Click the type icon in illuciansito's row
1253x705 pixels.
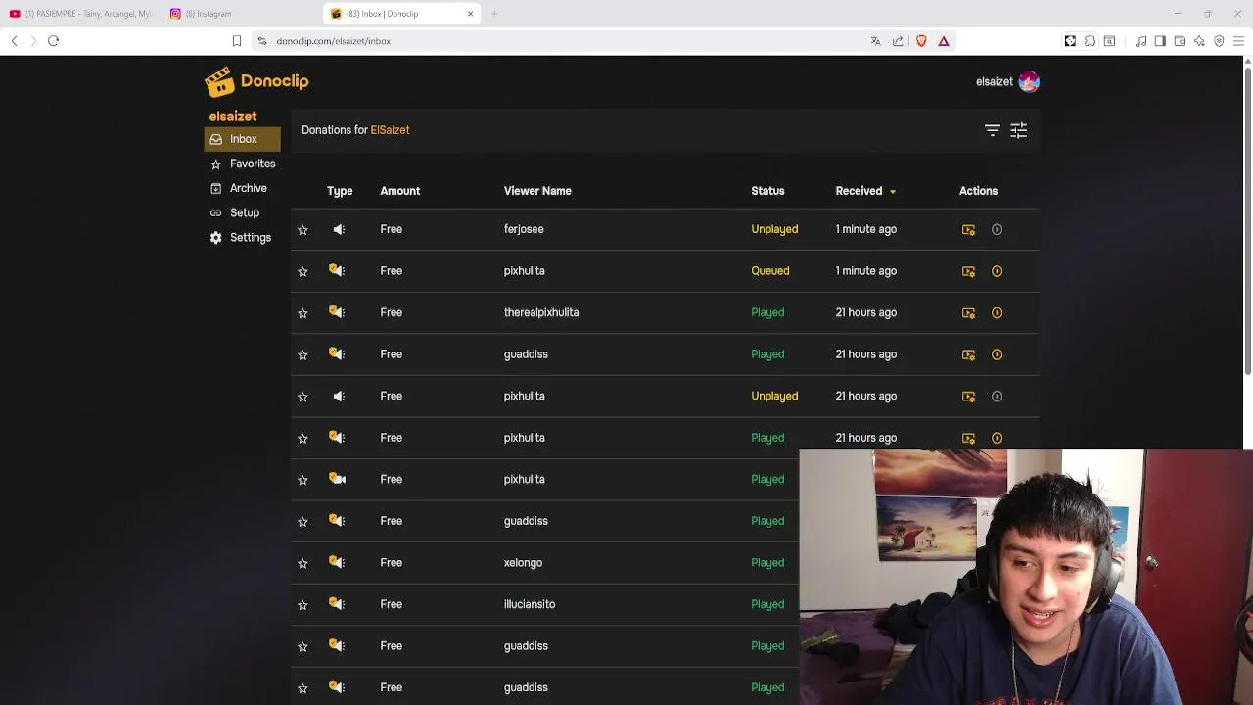click(x=337, y=604)
